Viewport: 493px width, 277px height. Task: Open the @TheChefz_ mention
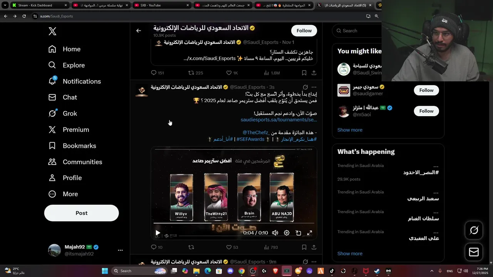(255, 133)
